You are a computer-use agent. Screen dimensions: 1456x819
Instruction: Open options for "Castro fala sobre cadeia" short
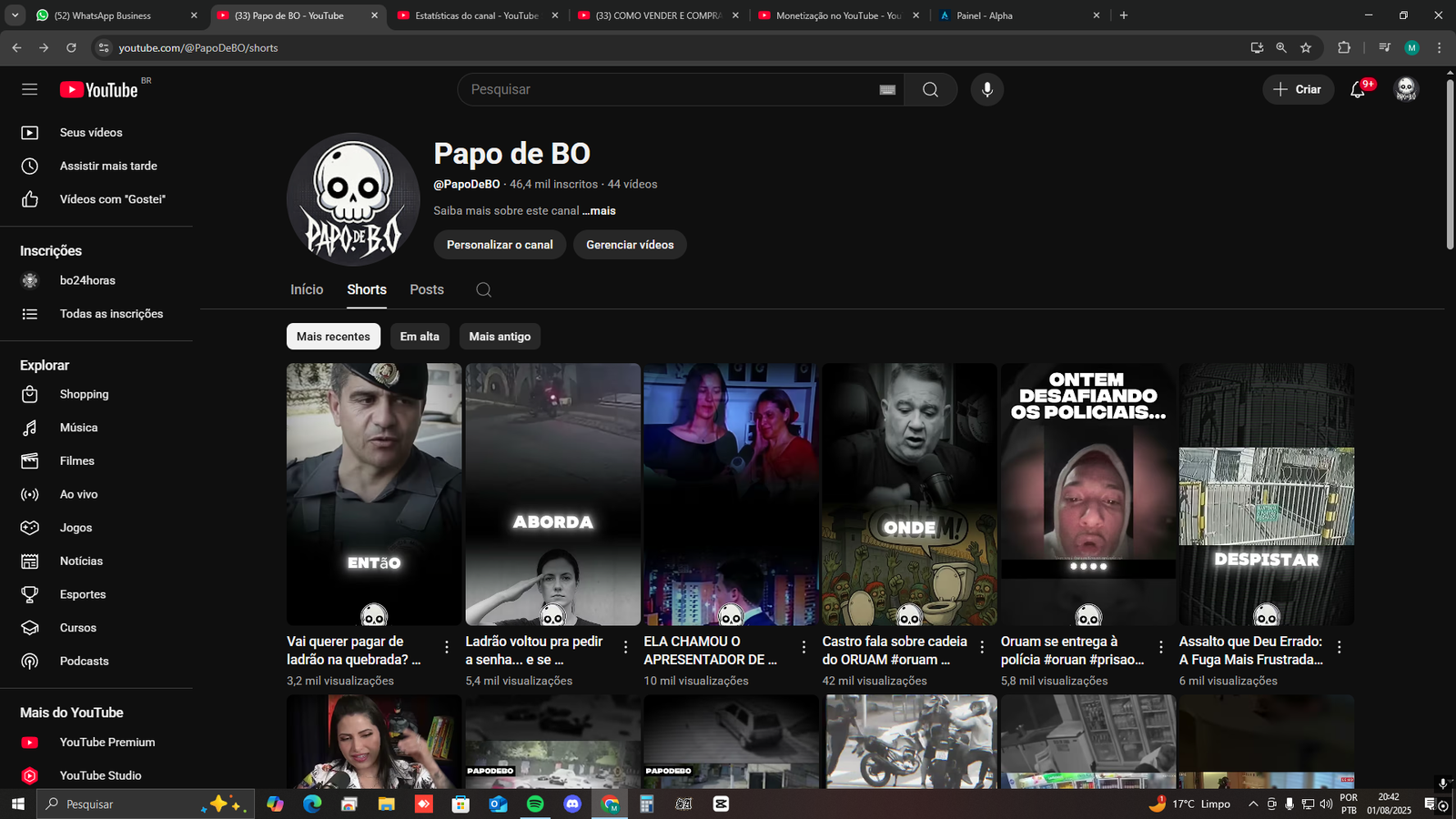[982, 647]
